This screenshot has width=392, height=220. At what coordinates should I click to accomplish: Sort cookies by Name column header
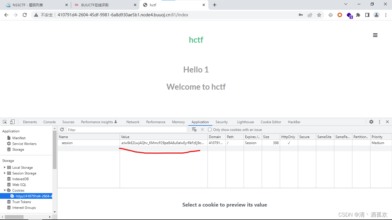(89, 137)
